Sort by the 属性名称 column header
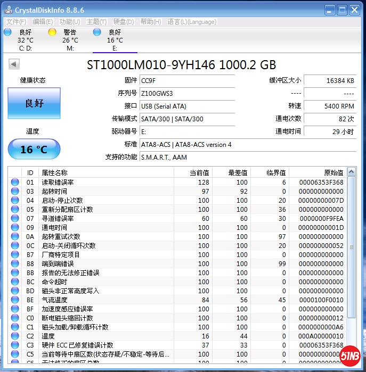Screen dimensions: 366x372 [x=55, y=172]
